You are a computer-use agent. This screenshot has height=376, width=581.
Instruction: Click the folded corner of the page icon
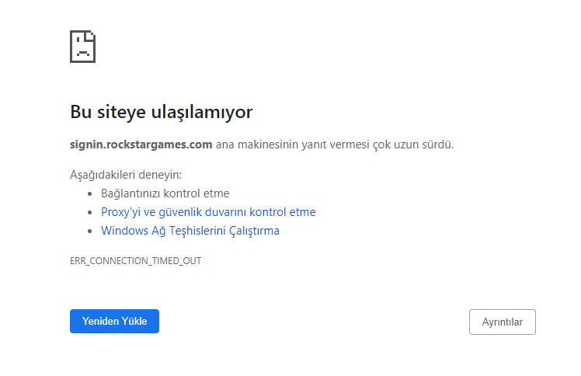tap(91, 35)
